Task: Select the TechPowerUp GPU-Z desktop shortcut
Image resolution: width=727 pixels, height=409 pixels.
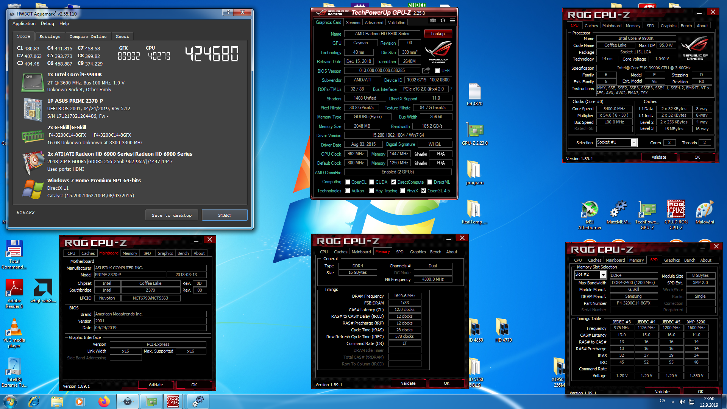Action: 647,215
